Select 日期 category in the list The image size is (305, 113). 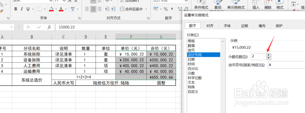pyautogui.click(x=203, y=59)
